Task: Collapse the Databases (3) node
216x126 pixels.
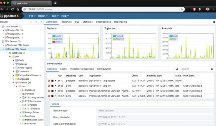Action: 6,53
